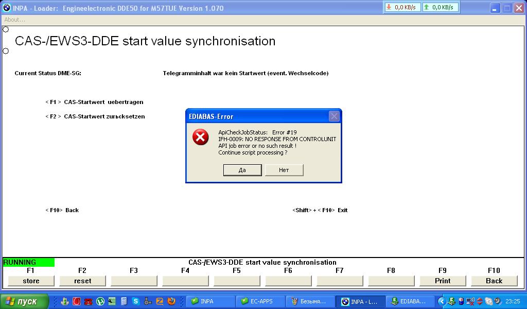Viewport: 527px width, 309px height.
Task: Click the red up-down arrows tray icon
Action: 480,301
